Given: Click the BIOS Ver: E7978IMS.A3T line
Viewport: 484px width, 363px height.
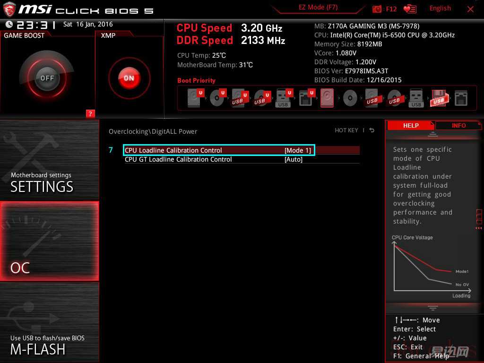Looking at the screenshot, I should 351,71.
